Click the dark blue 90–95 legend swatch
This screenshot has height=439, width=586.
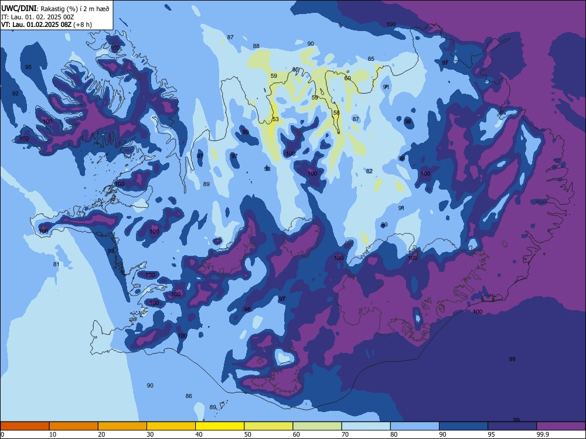point(464,426)
